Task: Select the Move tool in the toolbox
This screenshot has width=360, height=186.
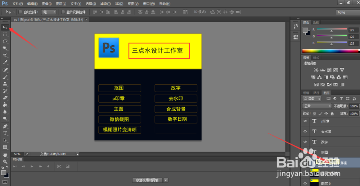Action: pyautogui.click(x=5, y=28)
